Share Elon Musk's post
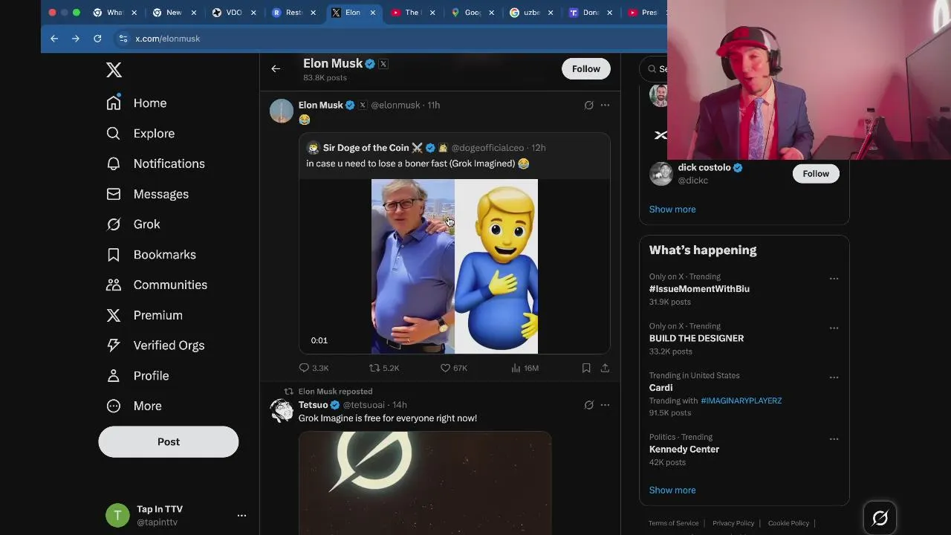Screen dimensions: 951x535 click(605, 368)
